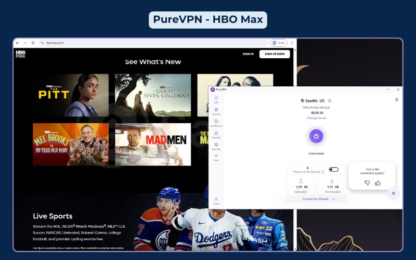Open Mel Brooks 99 Year Old Man thumbnail
Viewport: 416px width, 260px height.
(71, 145)
